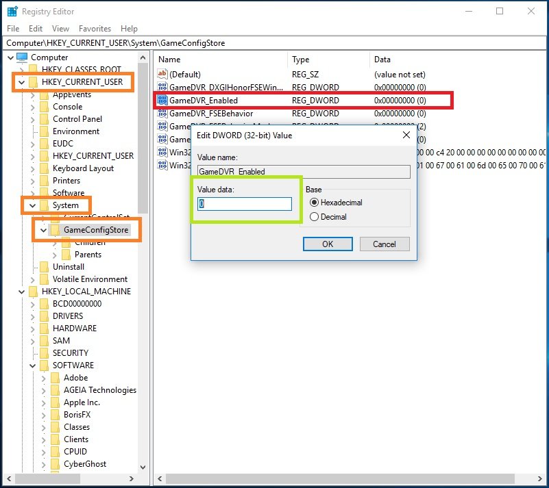Collapse the System key node
This screenshot has width=549, height=488.
33,205
